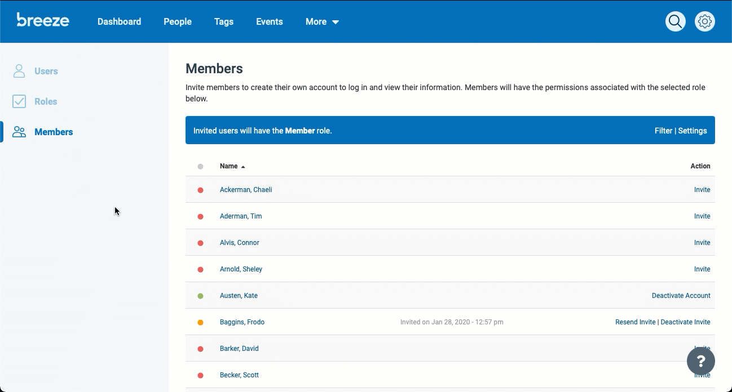Image resolution: width=732 pixels, height=392 pixels.
Task: Click red status dot for Ackerman, Chaeli
Action: click(x=200, y=190)
